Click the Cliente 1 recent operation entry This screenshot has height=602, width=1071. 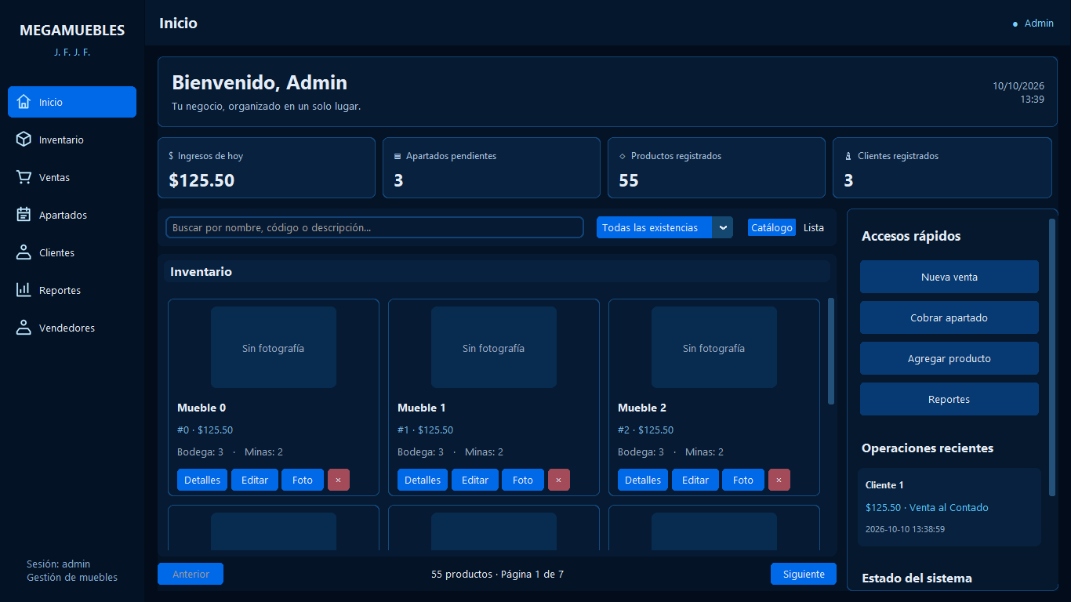click(949, 507)
